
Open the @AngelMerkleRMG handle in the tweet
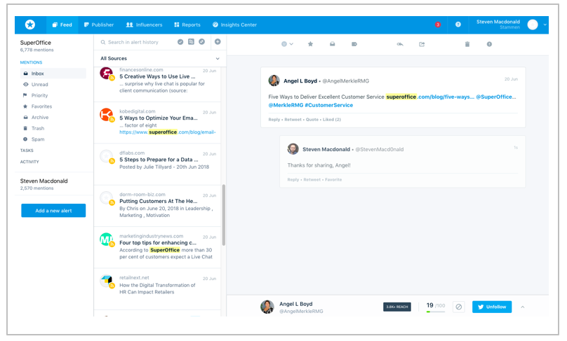tap(346, 81)
